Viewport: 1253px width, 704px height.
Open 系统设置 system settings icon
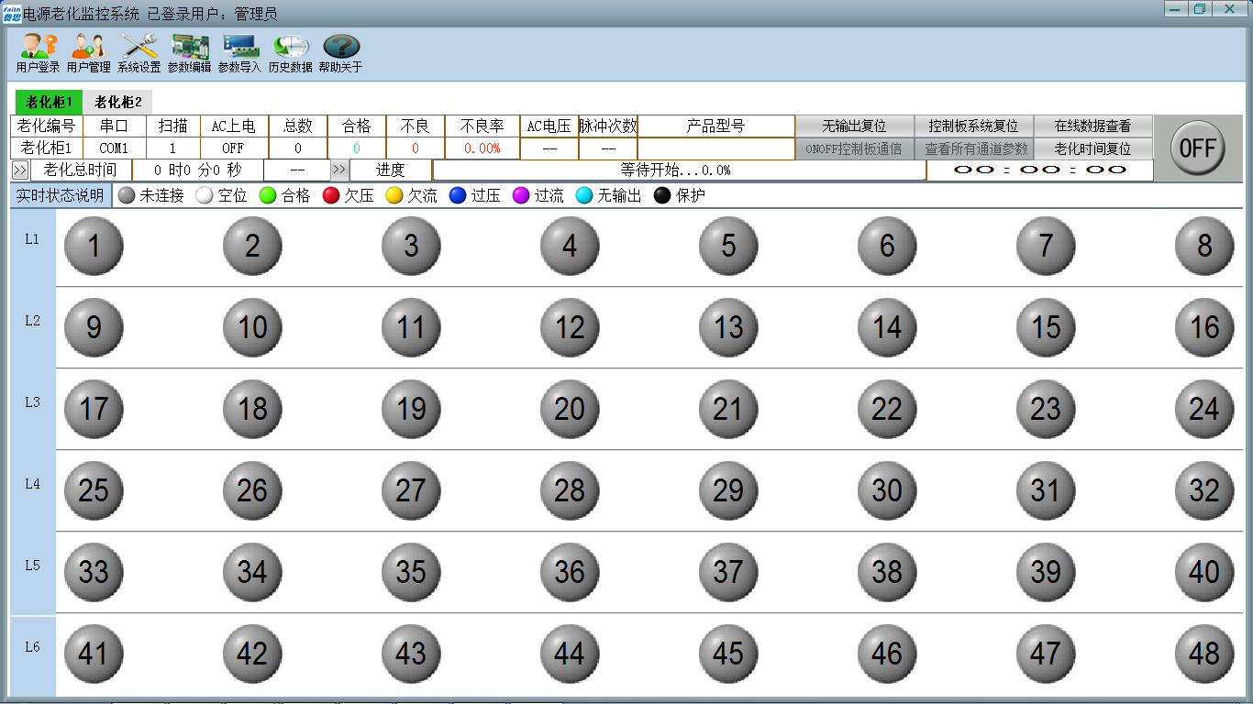tap(139, 53)
